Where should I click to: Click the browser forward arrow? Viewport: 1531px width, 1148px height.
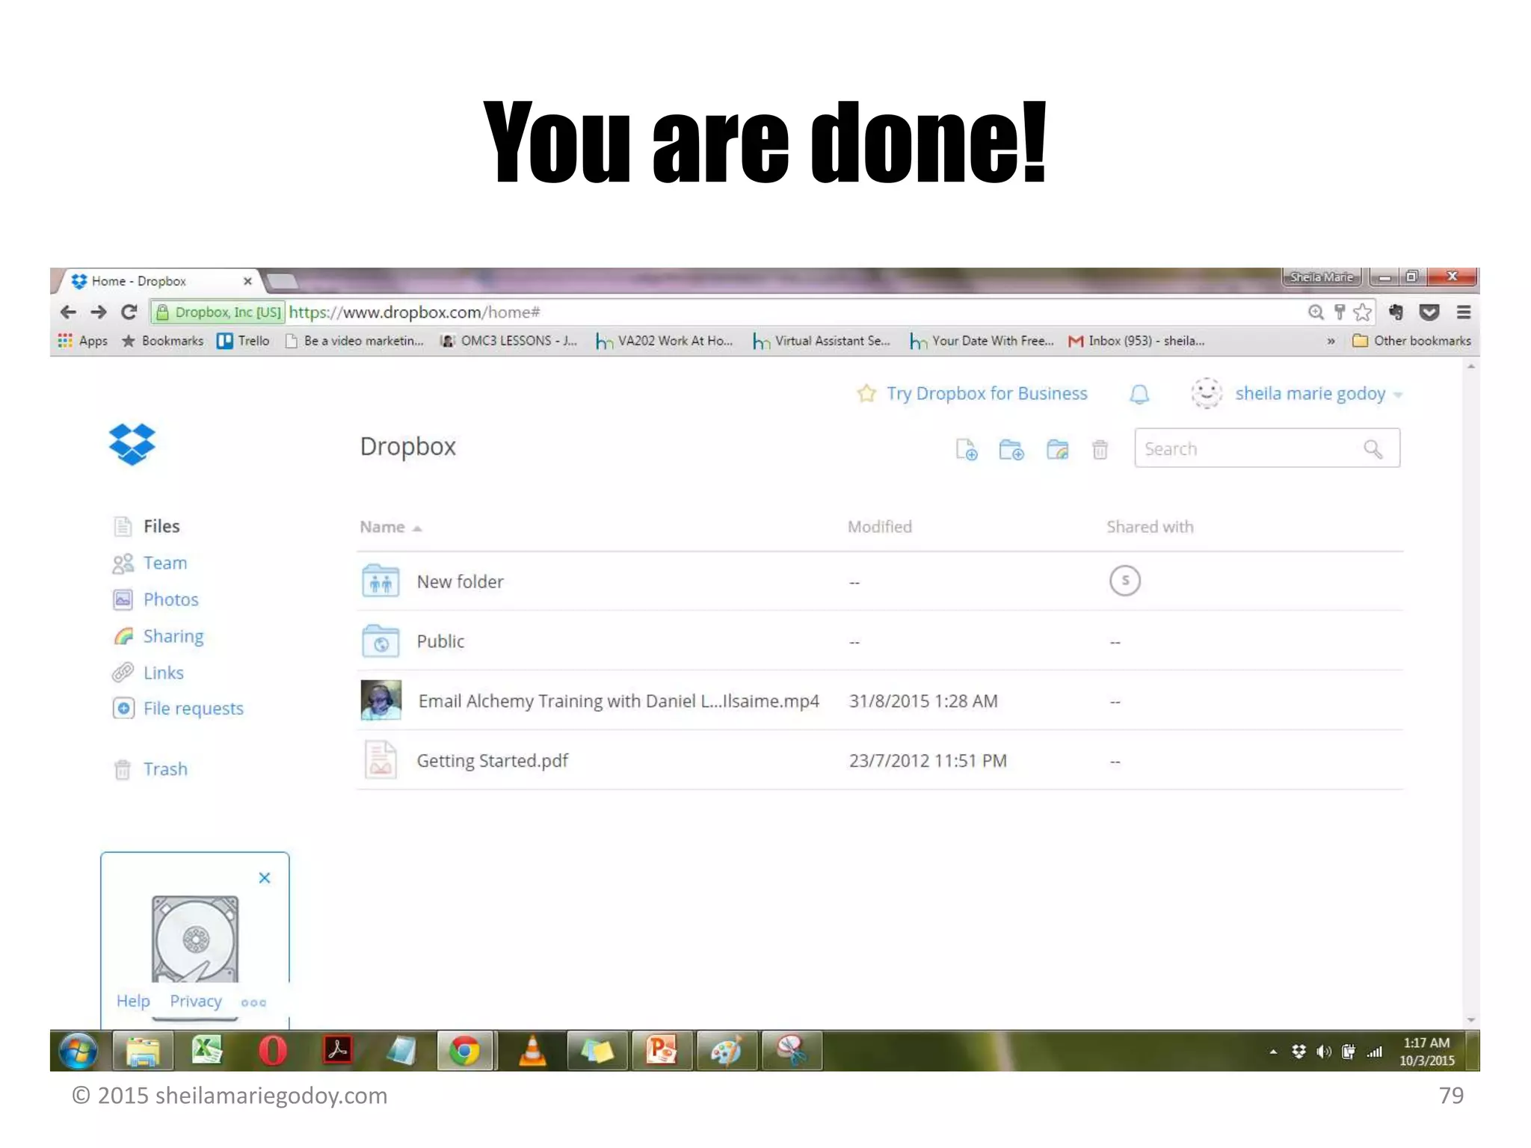click(98, 312)
